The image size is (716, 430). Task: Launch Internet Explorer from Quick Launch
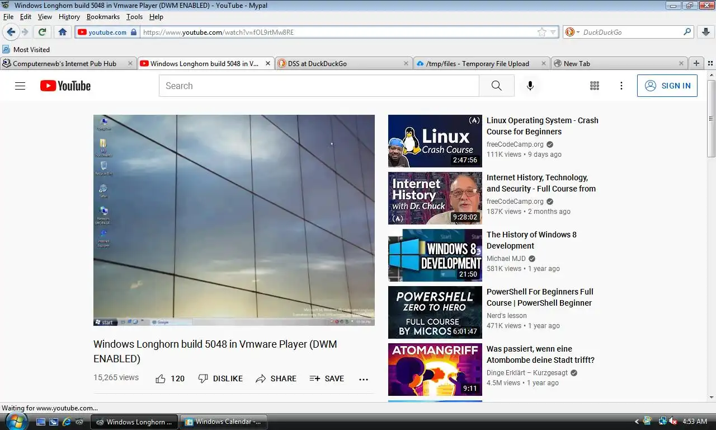pyautogui.click(x=67, y=422)
